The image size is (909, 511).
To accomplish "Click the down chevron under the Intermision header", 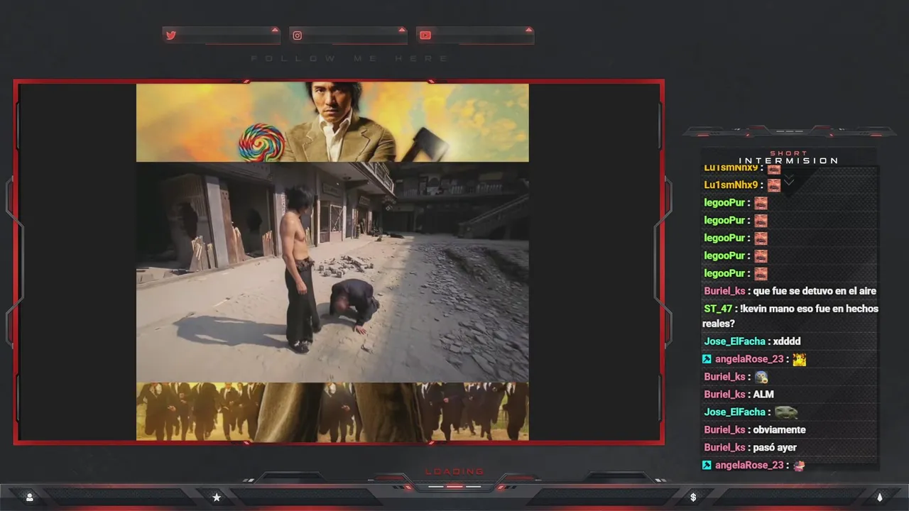I will coord(788,182).
